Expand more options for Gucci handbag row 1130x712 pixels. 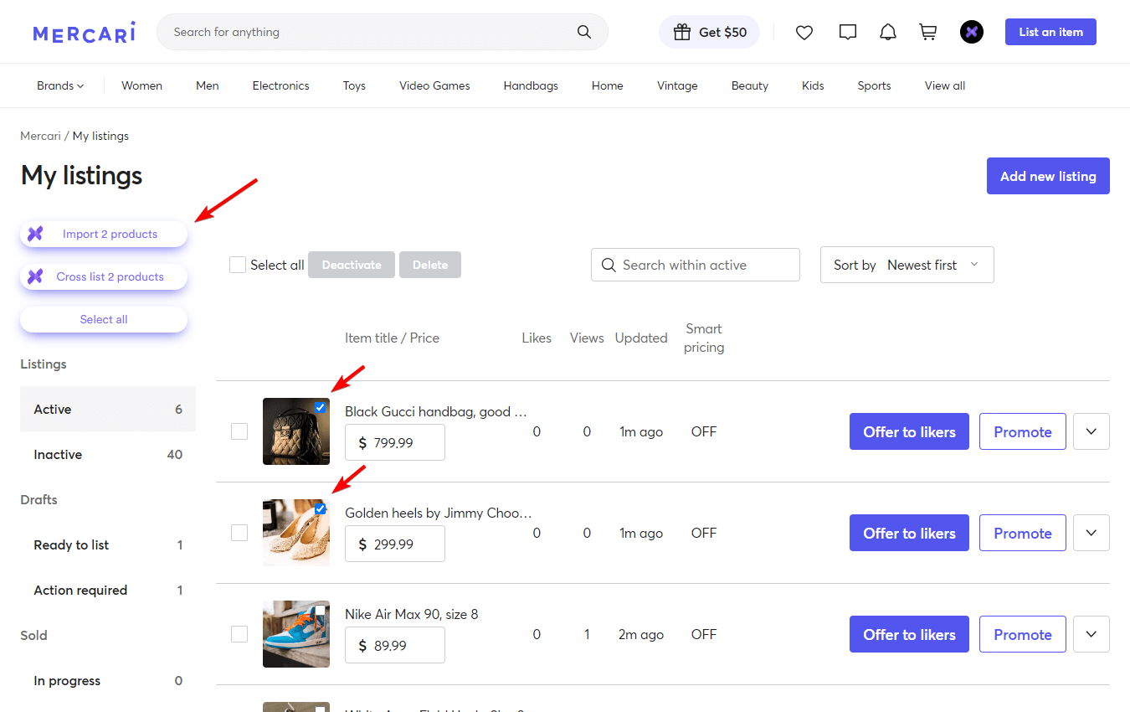tap(1091, 431)
